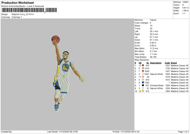Select the Wilcom EmbroideryStudio Level 3 Advanced text
The height and width of the screenshot is (134, 190).
point(22,6)
